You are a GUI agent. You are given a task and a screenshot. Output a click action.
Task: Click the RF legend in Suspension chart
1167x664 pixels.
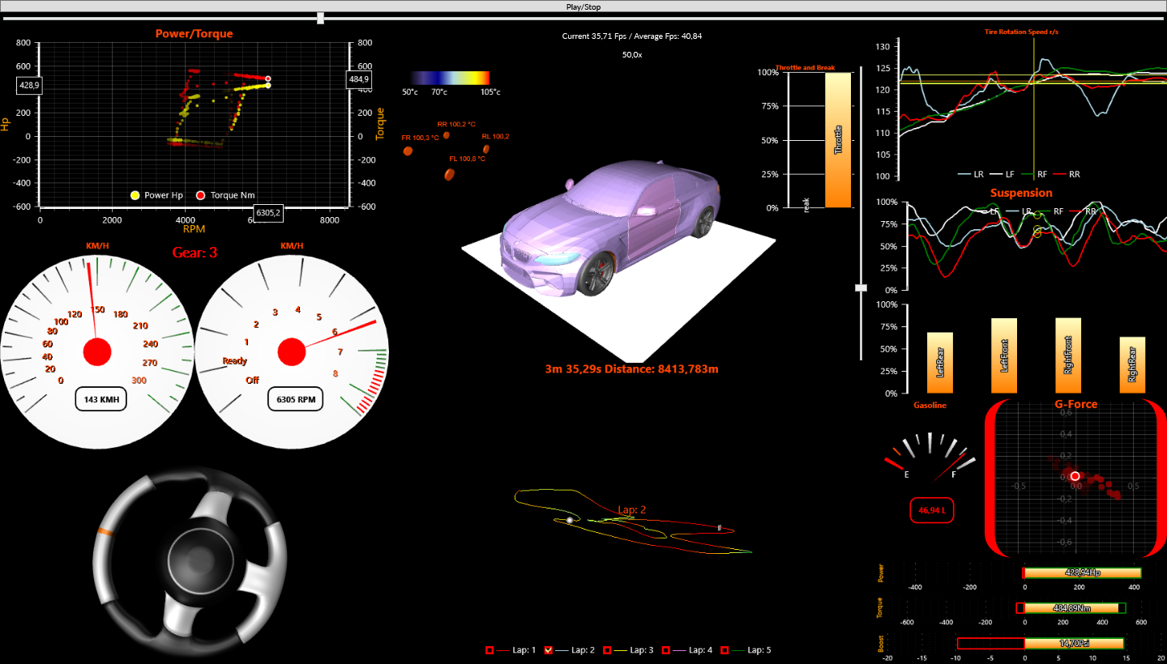(x=1049, y=211)
